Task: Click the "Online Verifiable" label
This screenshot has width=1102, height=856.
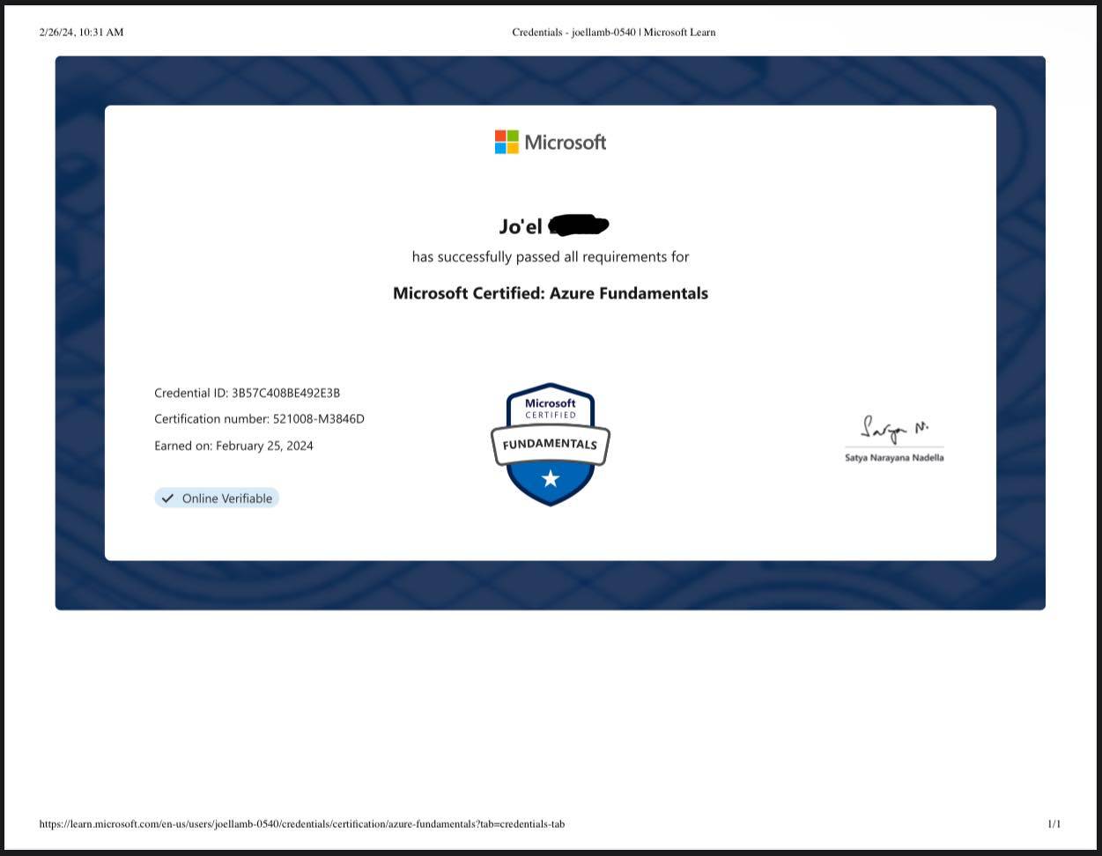Action: coord(227,498)
